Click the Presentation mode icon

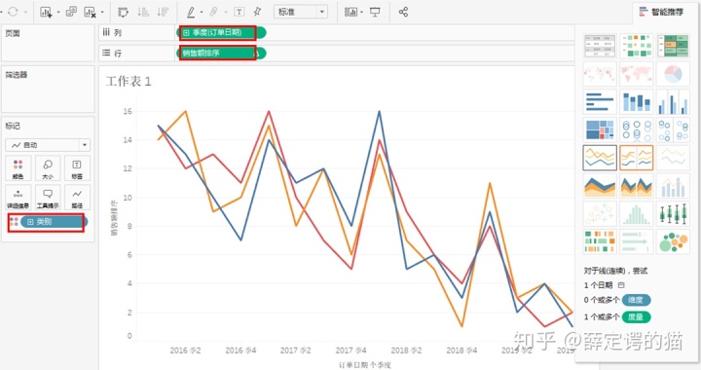tap(375, 12)
